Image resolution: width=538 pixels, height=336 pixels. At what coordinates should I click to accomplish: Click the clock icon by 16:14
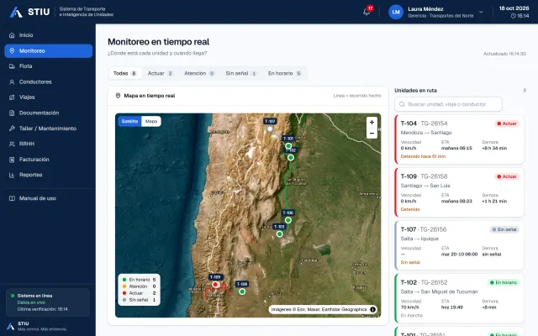coord(514,16)
